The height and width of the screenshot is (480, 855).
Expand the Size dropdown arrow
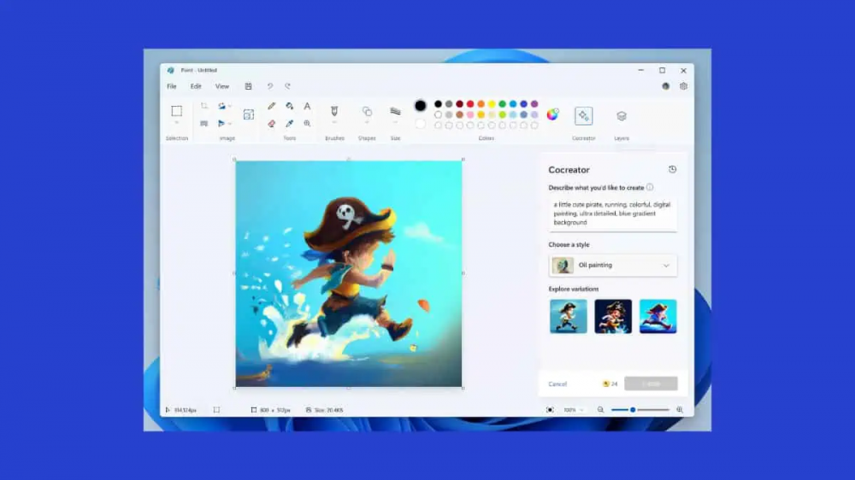[x=395, y=123]
